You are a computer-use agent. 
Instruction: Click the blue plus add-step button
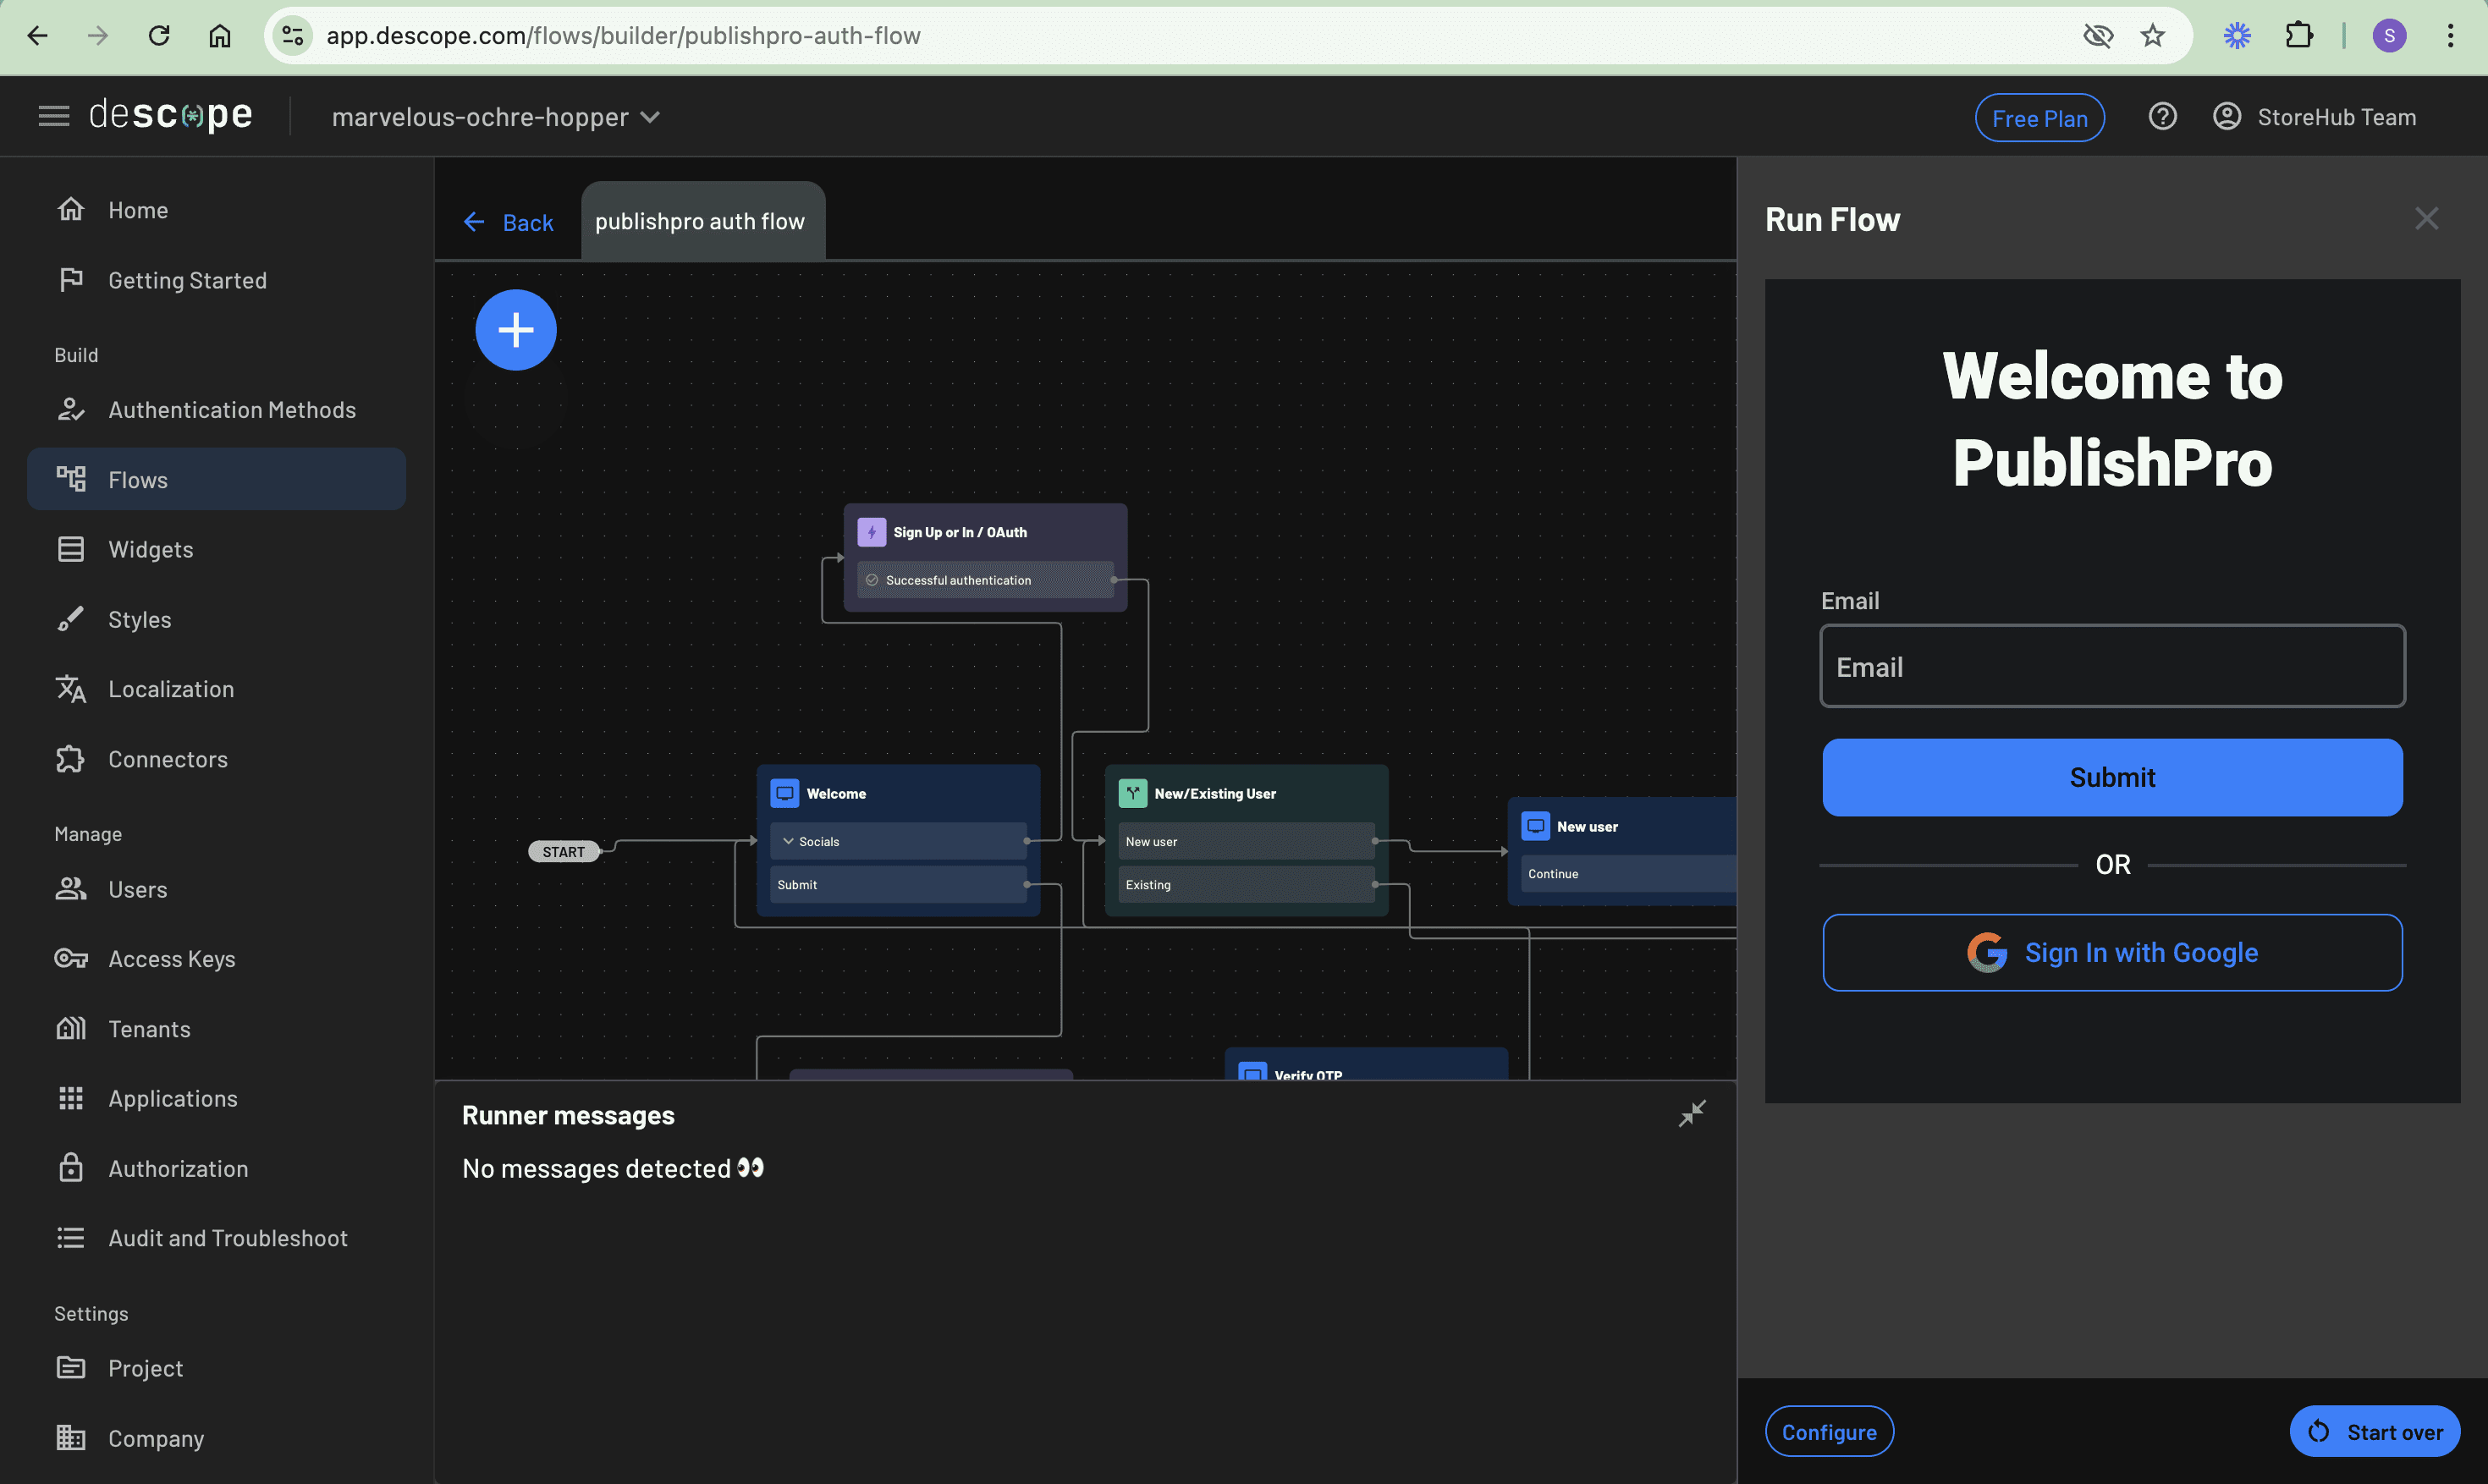(x=515, y=330)
